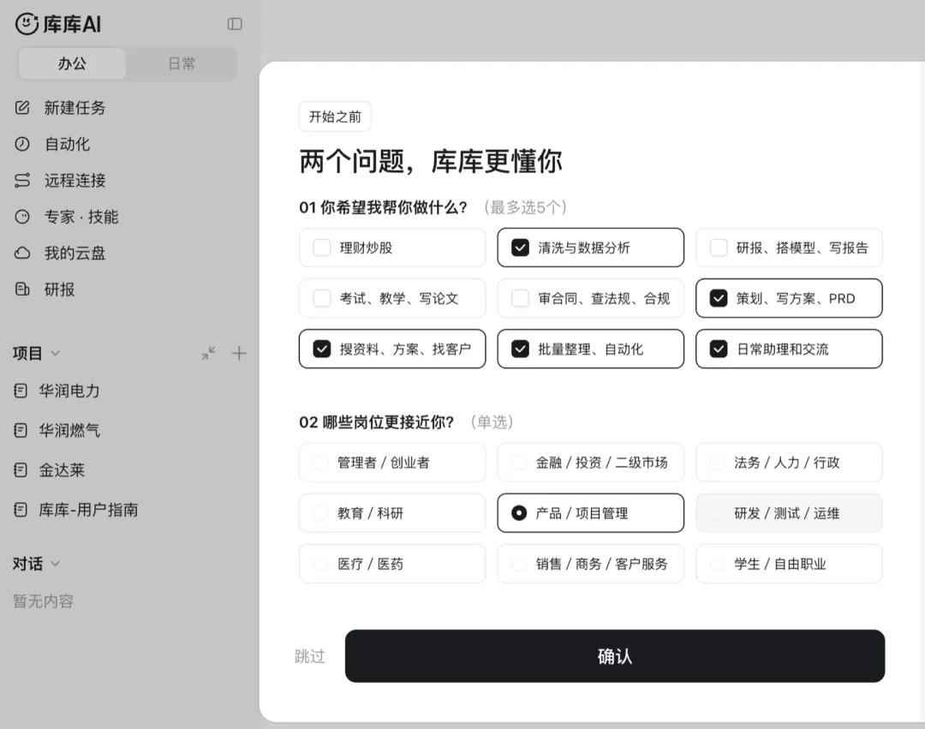925x729 pixels.
Task: Select the 教育 / 科研 radio option
Action: click(x=392, y=513)
